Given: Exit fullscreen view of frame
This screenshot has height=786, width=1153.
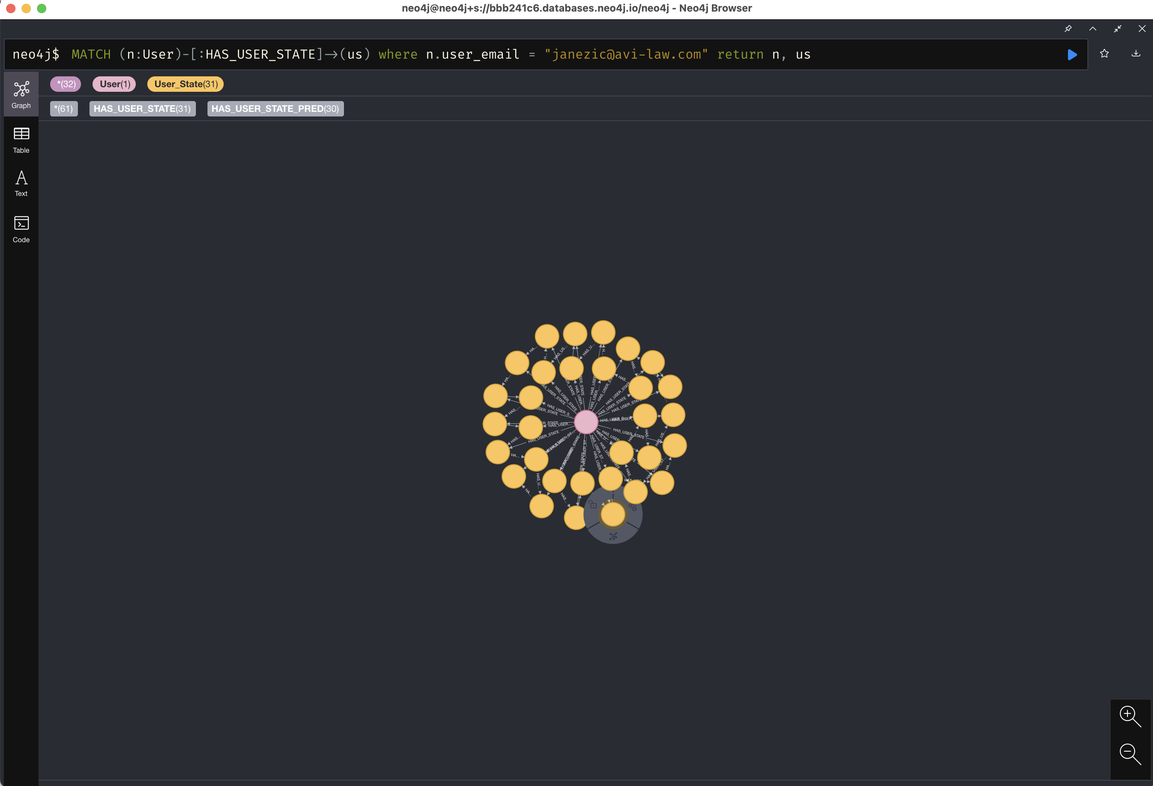Looking at the screenshot, I should 1117,29.
